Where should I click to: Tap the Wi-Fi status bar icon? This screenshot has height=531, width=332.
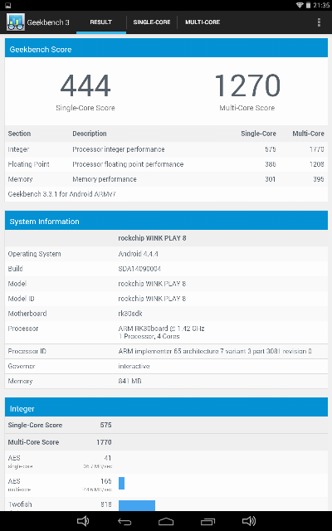300,5
